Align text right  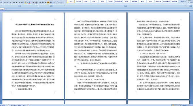tap(46, 2)
